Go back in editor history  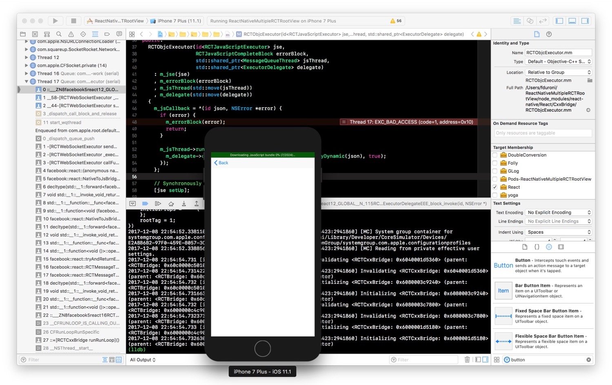pyautogui.click(x=142, y=34)
